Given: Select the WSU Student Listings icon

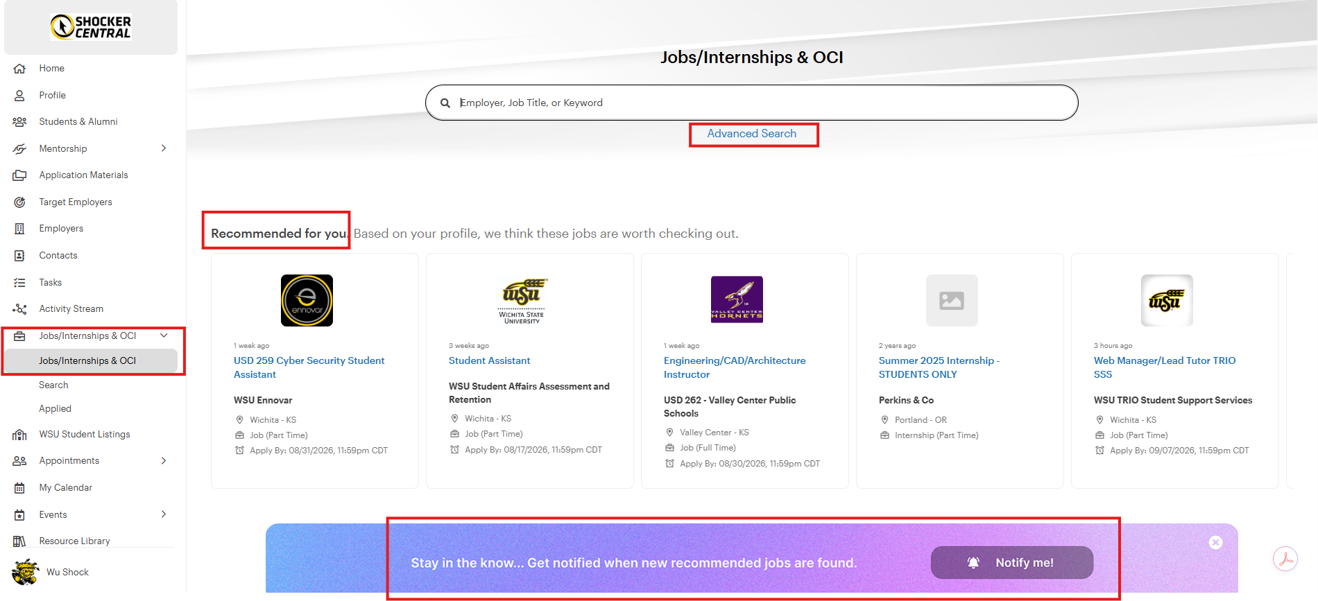Looking at the screenshot, I should [19, 435].
